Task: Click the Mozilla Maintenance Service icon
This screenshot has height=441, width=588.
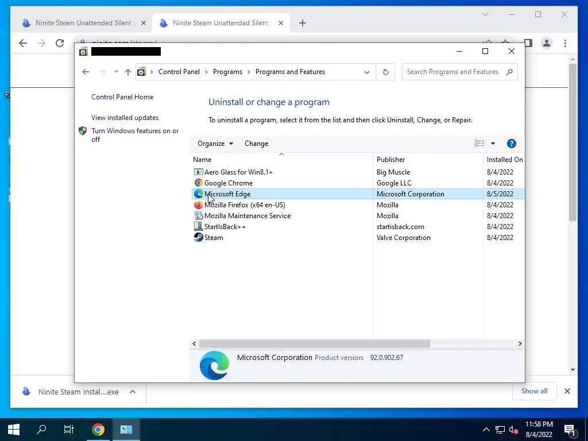Action: [x=198, y=216]
